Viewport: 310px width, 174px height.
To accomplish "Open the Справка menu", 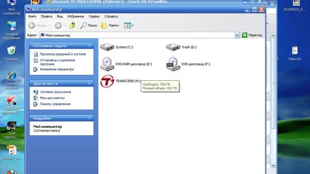I will [x=111, y=16].
